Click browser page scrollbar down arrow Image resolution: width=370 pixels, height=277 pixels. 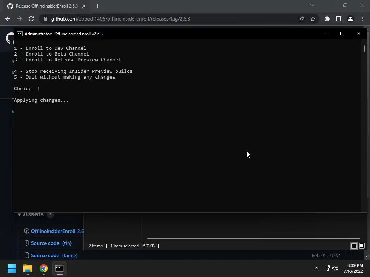[366, 256]
